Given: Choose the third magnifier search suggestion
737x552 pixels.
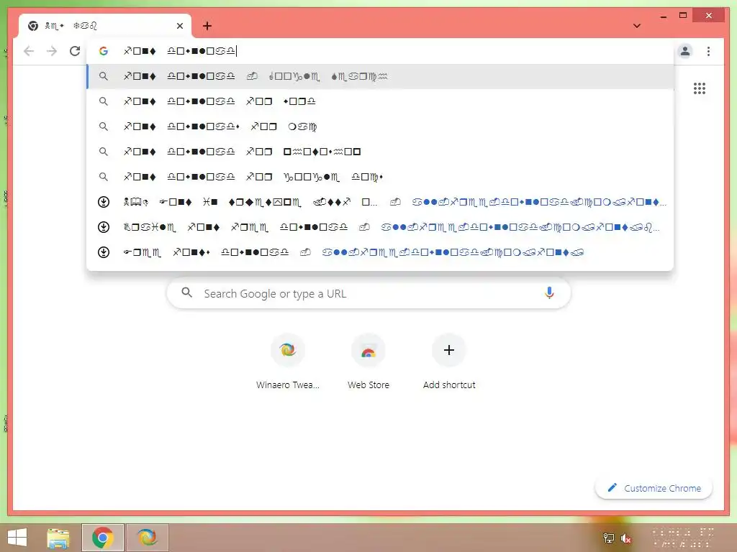Looking at the screenshot, I should pos(380,126).
